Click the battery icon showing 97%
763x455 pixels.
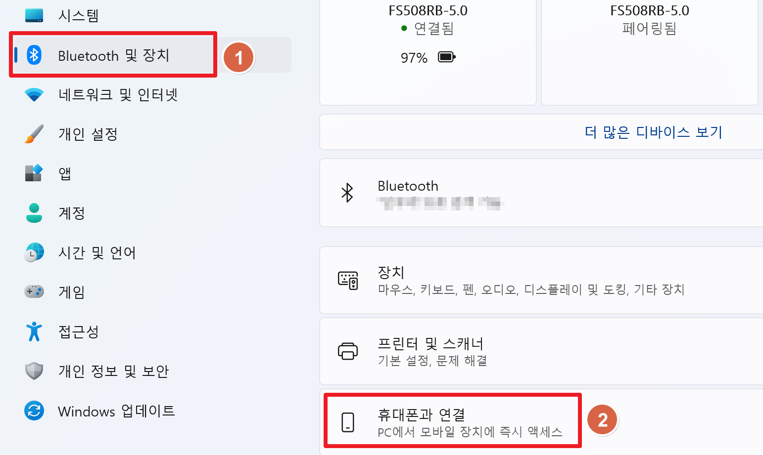tap(447, 56)
